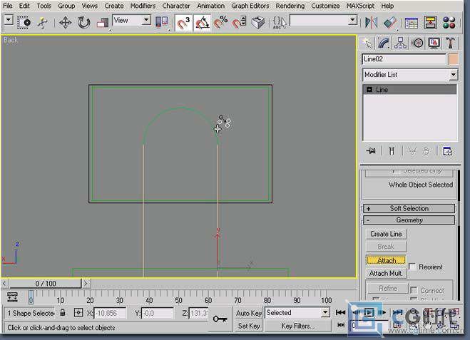Screen dimensions: 470x340
Task: Toggle the Auto Key button
Action: [x=248, y=314]
